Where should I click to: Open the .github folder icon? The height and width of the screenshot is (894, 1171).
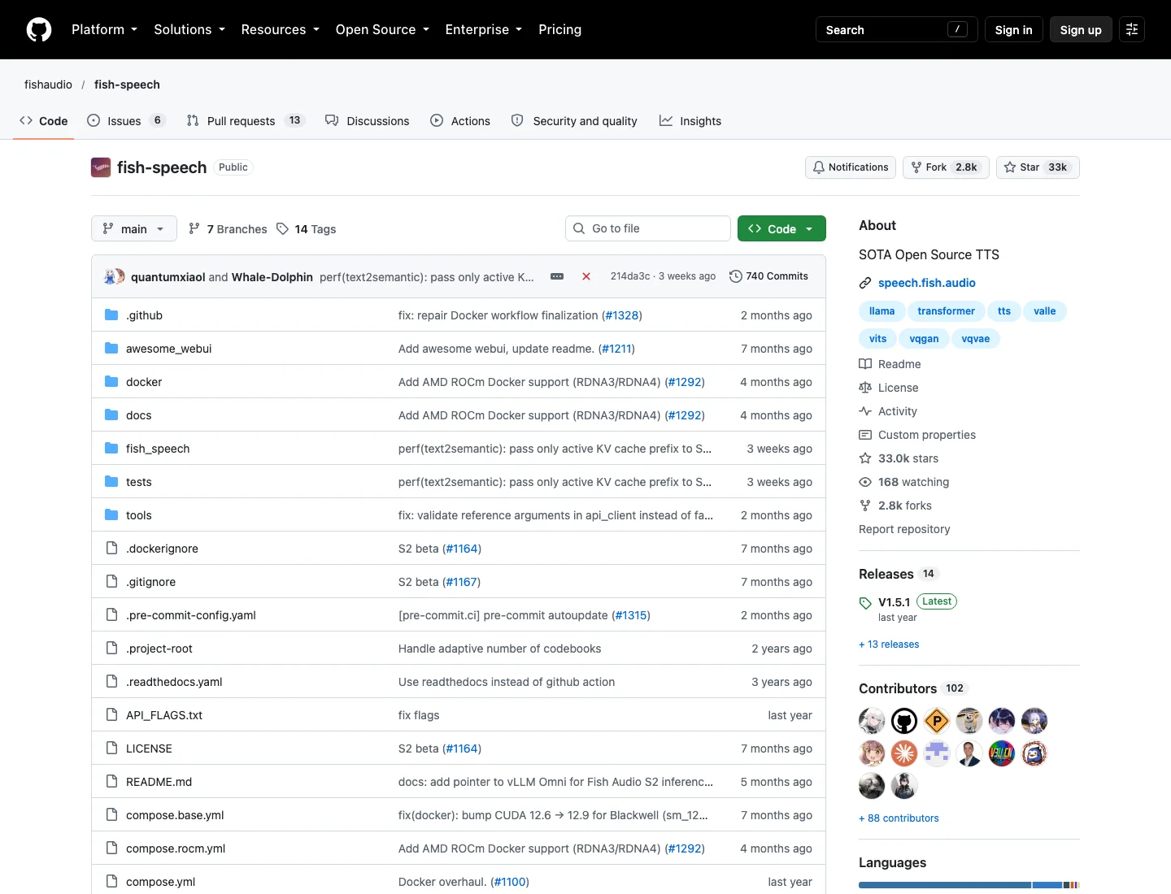(x=111, y=315)
